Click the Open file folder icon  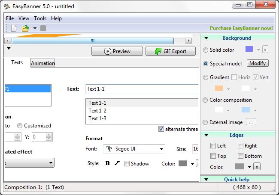[25, 28]
